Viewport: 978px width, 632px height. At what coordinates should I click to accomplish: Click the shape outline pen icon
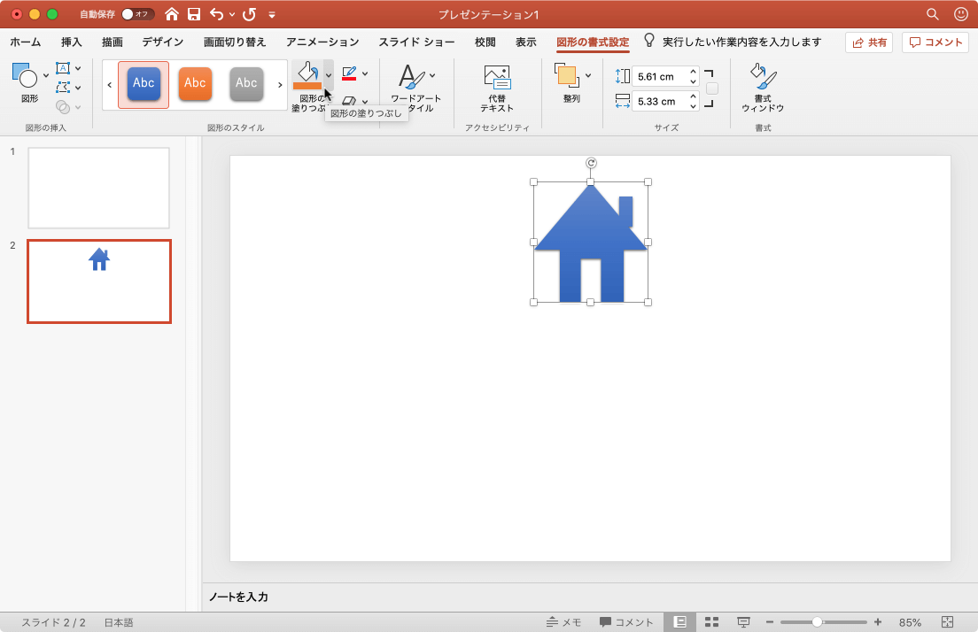pyautogui.click(x=349, y=73)
